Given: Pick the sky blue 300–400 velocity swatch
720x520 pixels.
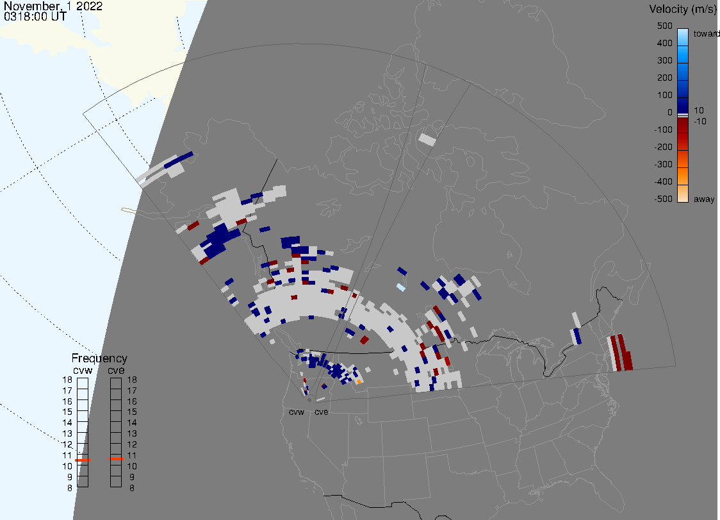Looking at the screenshot, I should point(683,53).
